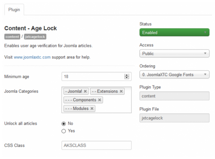Open the Enabled status dropdown
The width and height of the screenshot is (215, 159).
point(174,32)
